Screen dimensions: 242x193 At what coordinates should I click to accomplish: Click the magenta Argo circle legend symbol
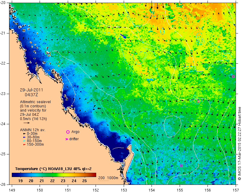point(68,132)
